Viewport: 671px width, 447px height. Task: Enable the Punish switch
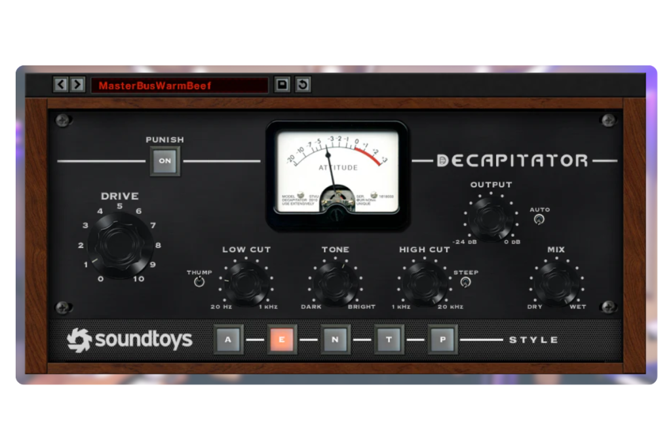(164, 159)
